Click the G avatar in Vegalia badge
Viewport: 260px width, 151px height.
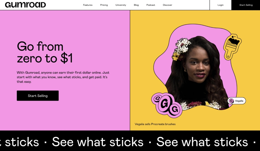point(231,101)
